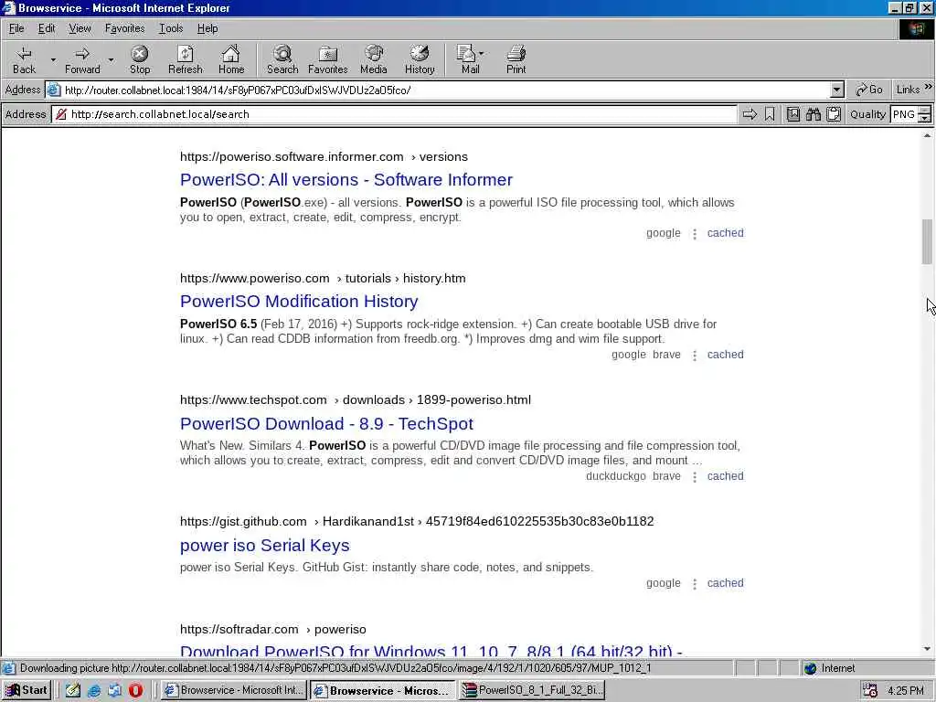The width and height of the screenshot is (936, 702).
Task: Stop the page from loading
Action: [x=140, y=59]
